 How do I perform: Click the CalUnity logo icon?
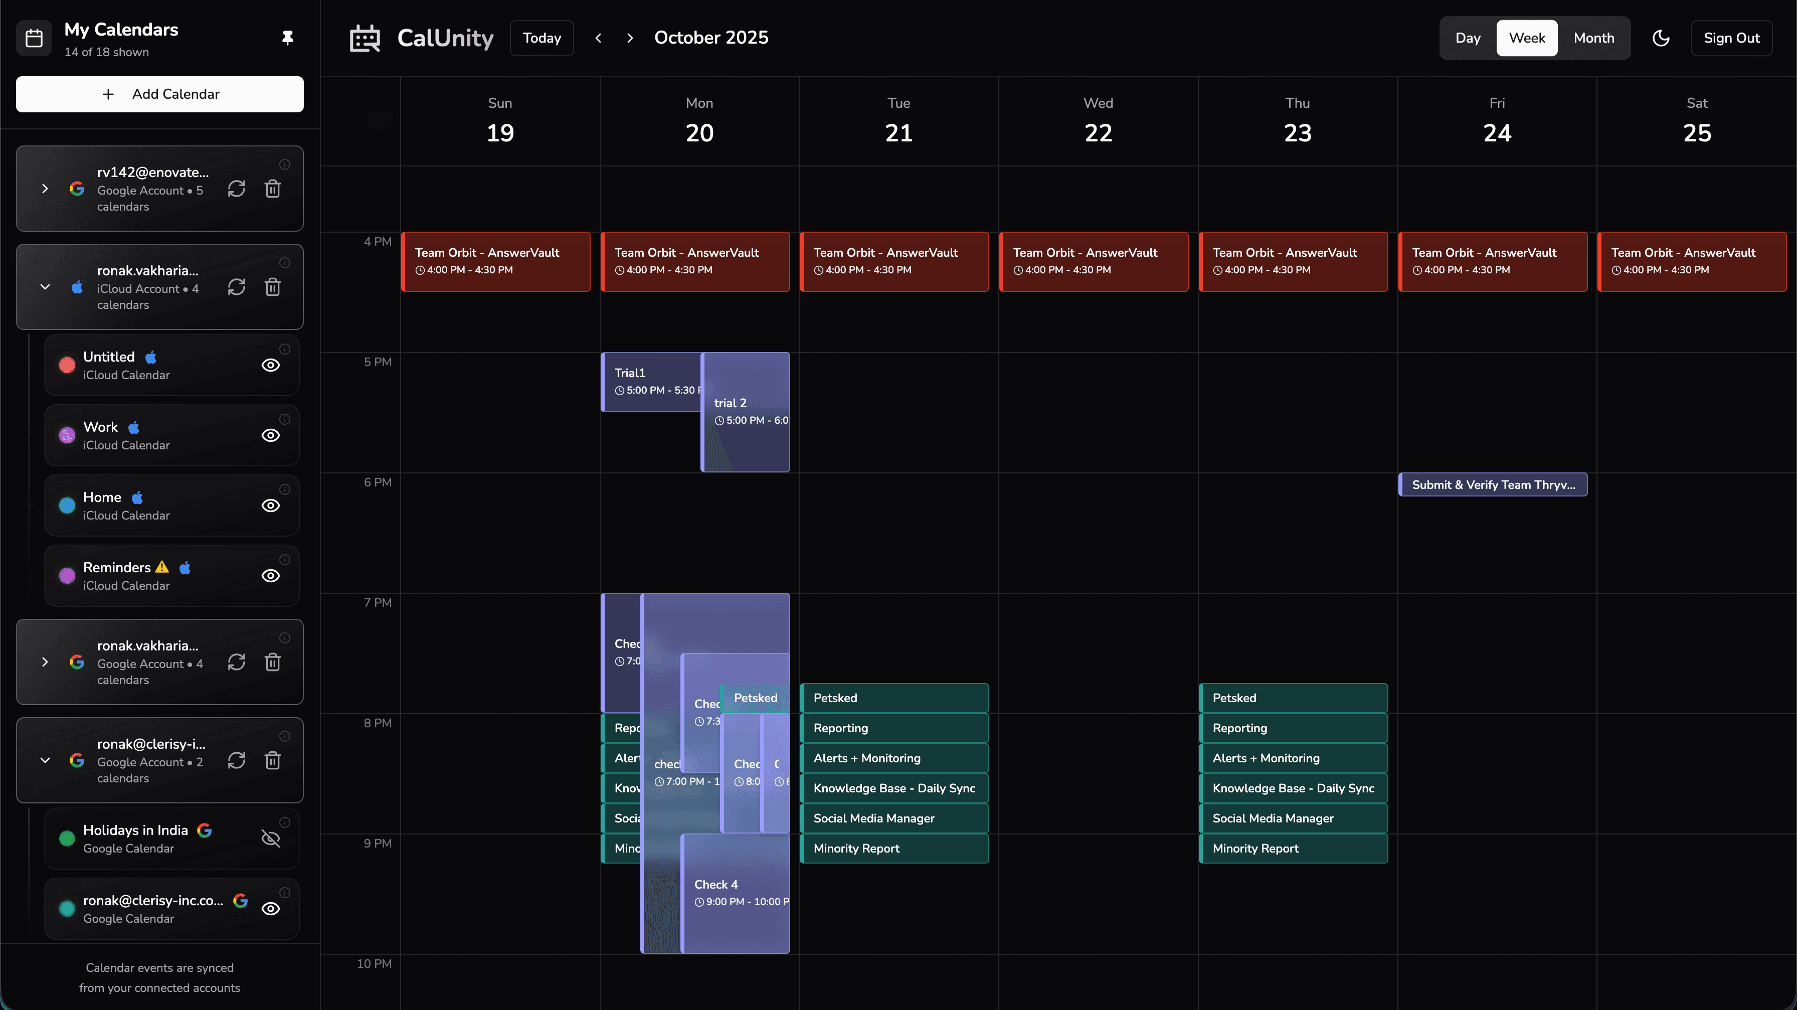(364, 38)
